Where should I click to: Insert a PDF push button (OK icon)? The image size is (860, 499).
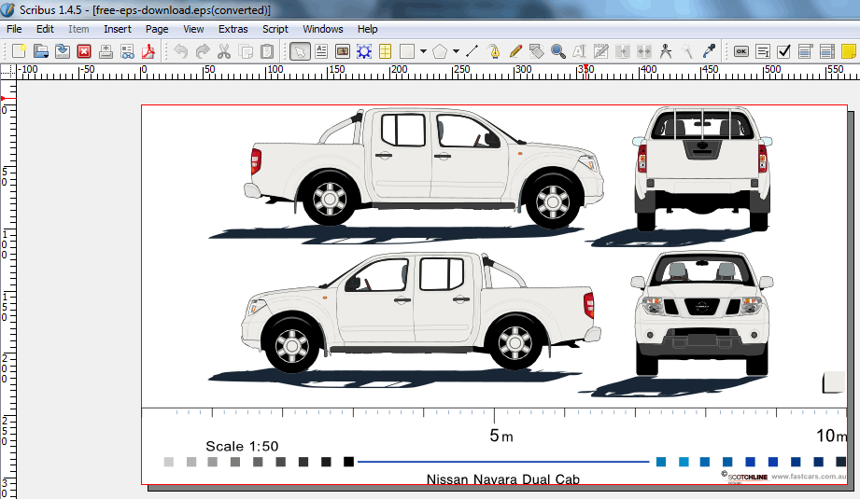(x=741, y=51)
